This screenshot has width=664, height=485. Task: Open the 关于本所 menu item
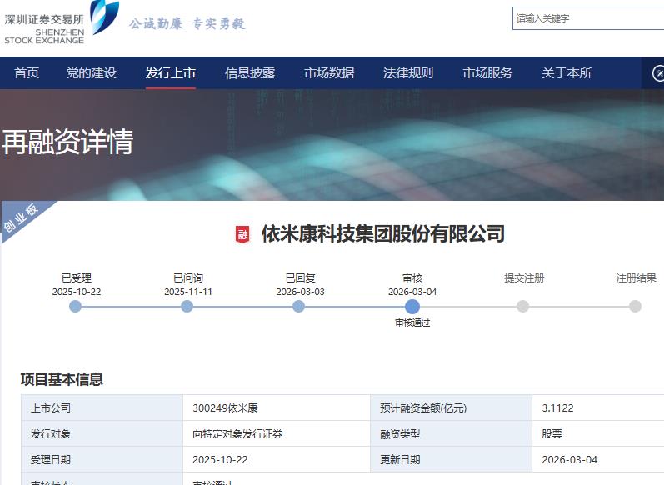(x=567, y=72)
